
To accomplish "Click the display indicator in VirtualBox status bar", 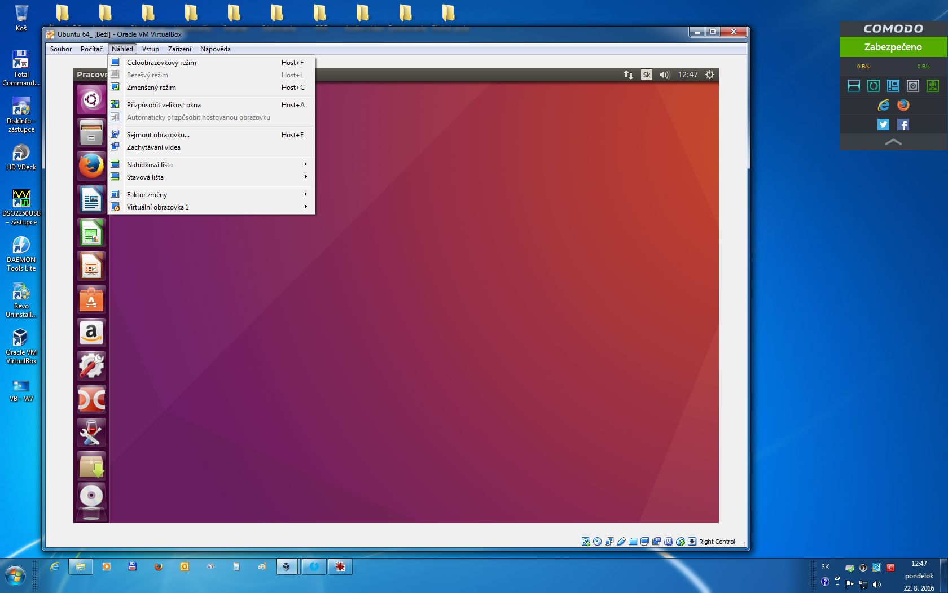I will 645,542.
